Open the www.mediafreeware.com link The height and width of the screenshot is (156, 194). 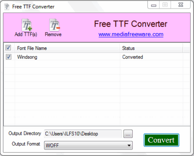click(131, 34)
